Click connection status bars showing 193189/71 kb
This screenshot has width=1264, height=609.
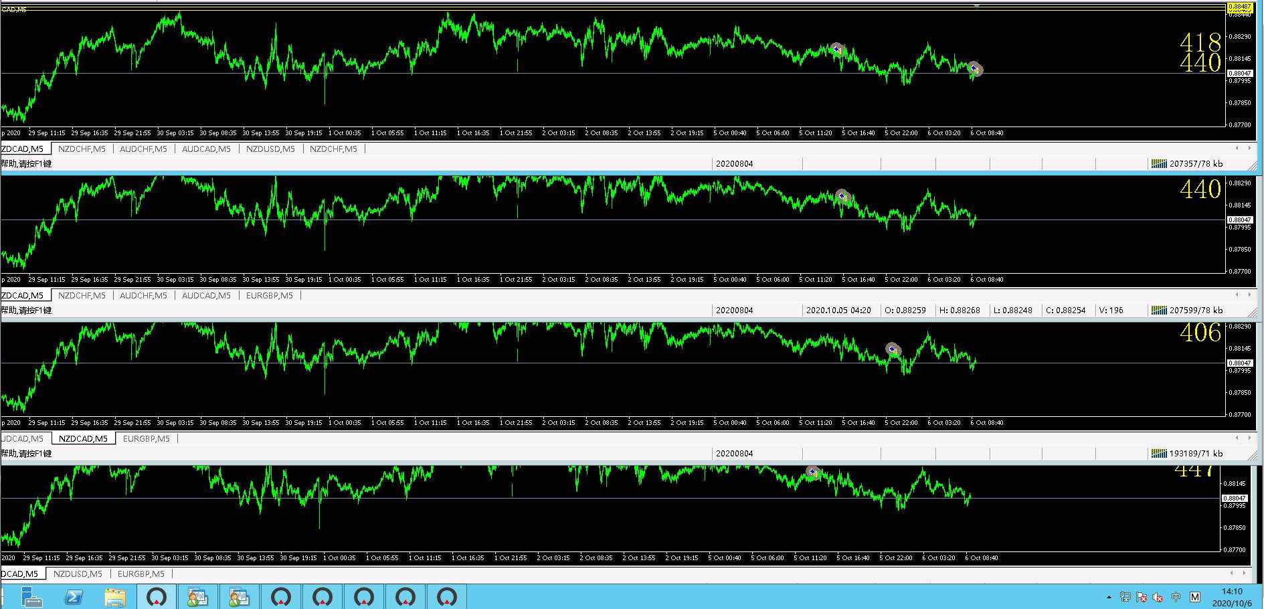click(1186, 453)
